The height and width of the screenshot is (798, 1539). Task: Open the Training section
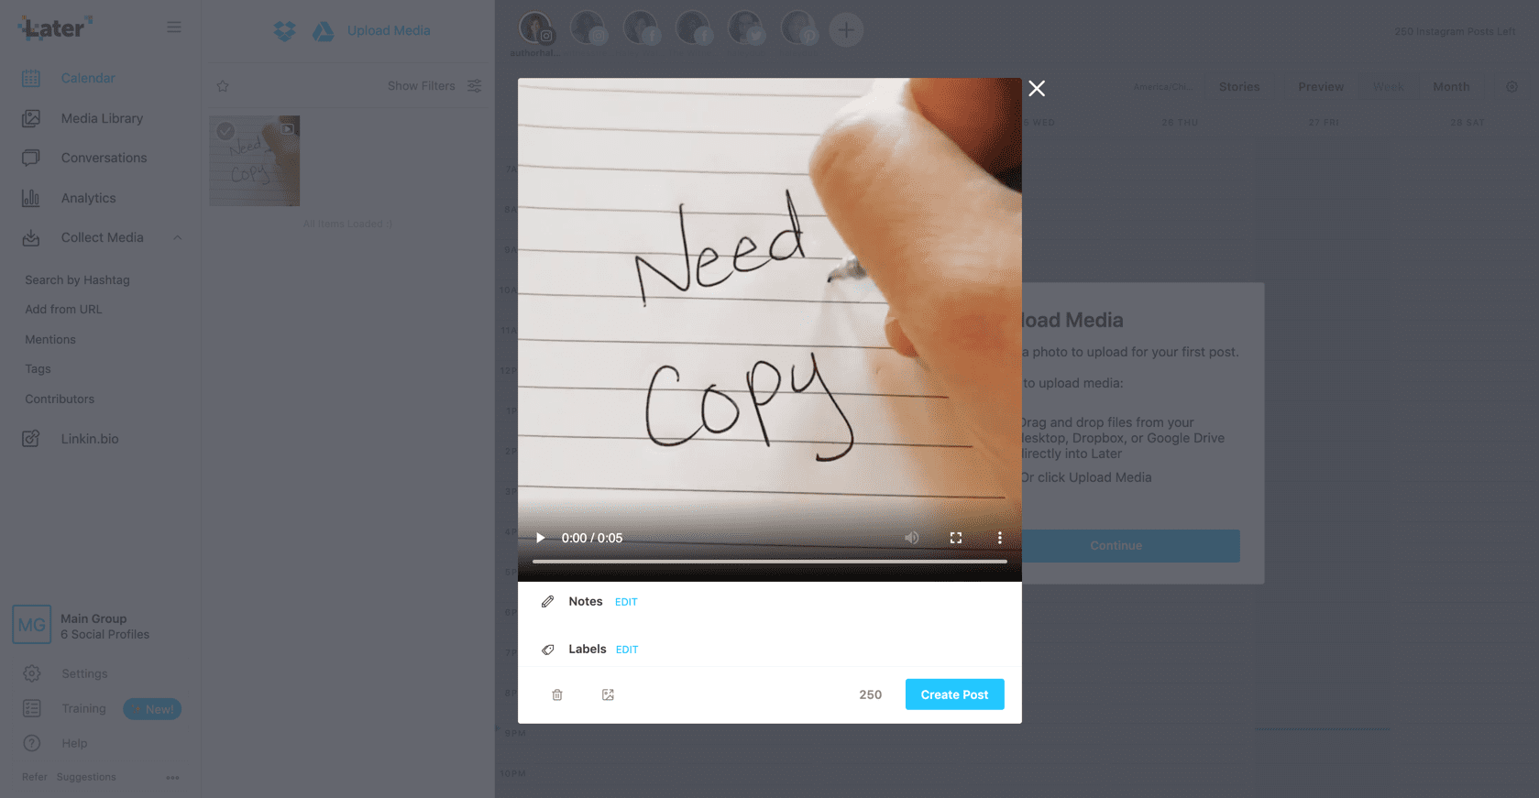[83, 709]
